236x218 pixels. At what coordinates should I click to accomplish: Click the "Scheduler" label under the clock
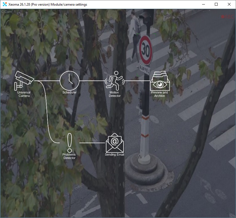click(70, 92)
